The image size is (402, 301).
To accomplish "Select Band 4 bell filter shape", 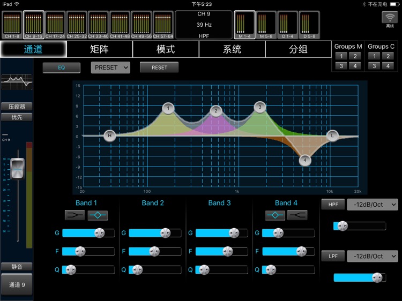I will point(275,215).
